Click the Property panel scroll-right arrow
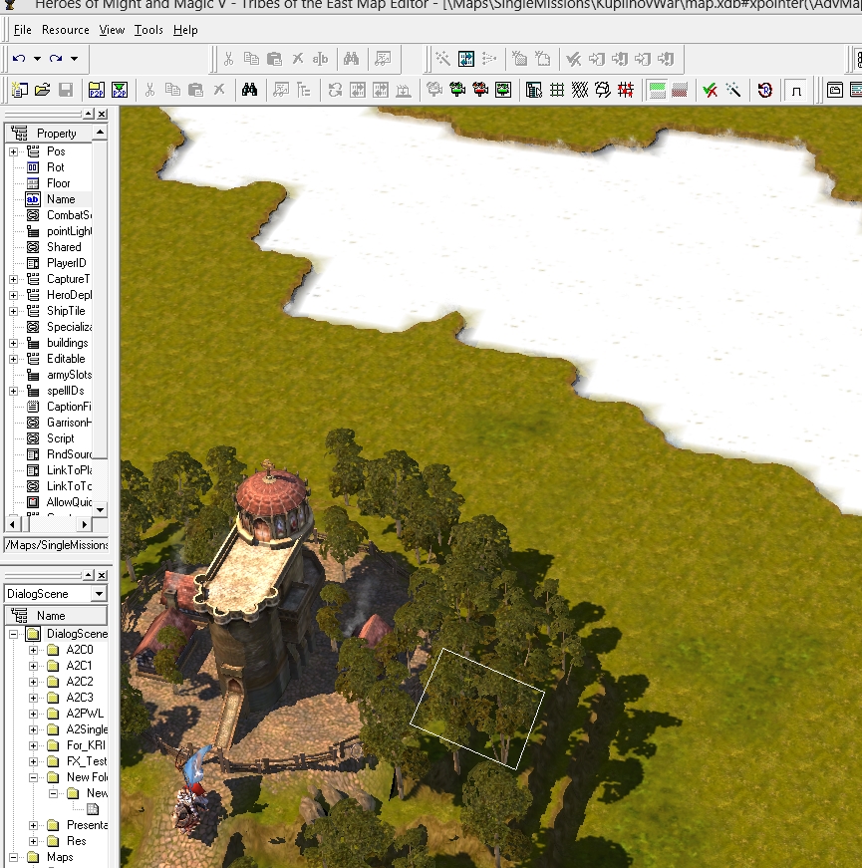This screenshot has height=868, width=862. pos(84,523)
